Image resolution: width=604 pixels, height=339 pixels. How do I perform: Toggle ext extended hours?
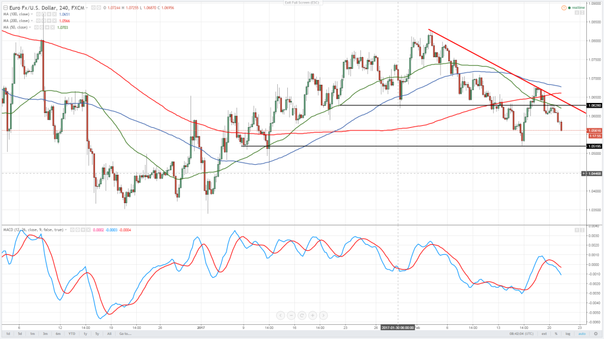click(544, 334)
